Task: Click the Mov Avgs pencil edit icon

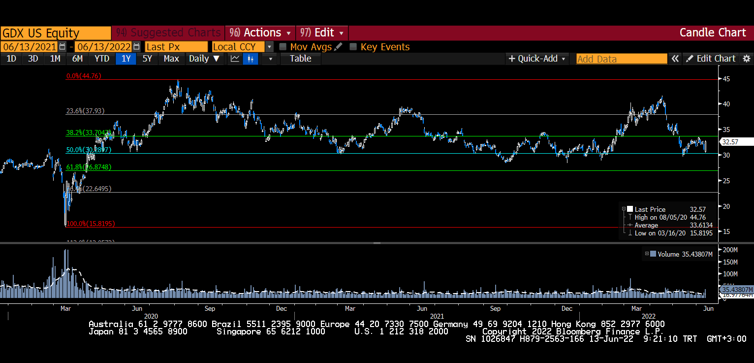Action: 339,47
